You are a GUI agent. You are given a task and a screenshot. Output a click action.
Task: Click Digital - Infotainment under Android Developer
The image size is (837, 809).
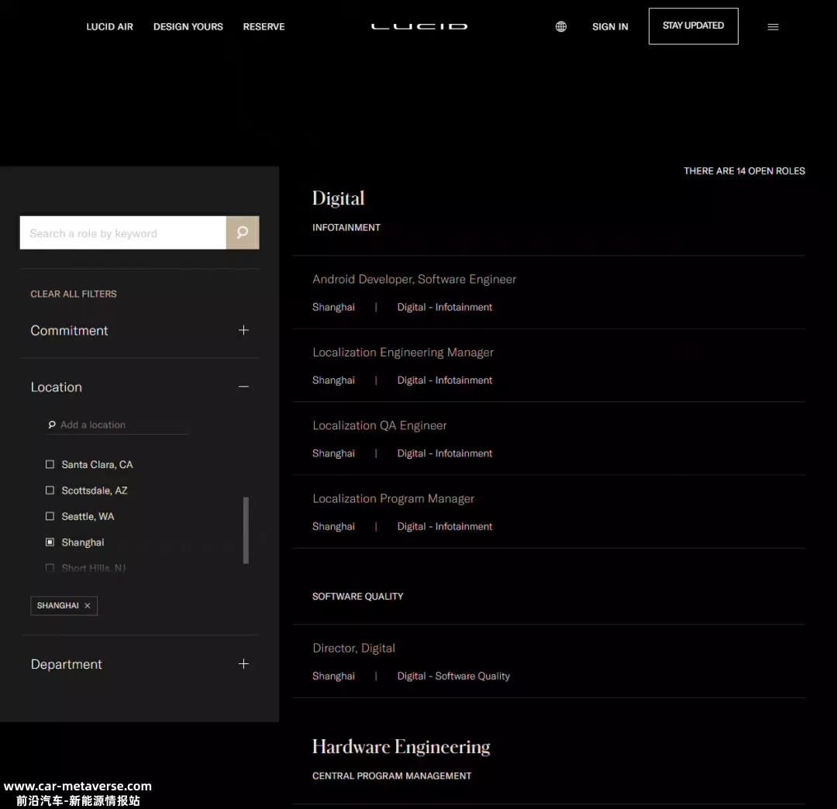pos(445,308)
